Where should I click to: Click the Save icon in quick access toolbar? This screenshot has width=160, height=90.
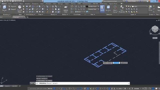click(x=7, y=1)
